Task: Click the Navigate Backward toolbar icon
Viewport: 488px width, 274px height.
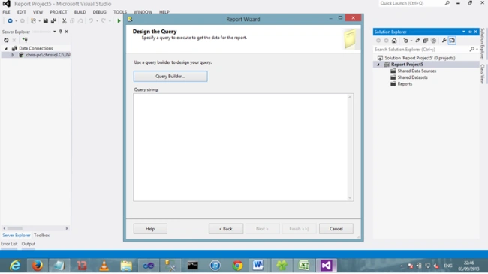Action: pyautogui.click(x=10, y=21)
